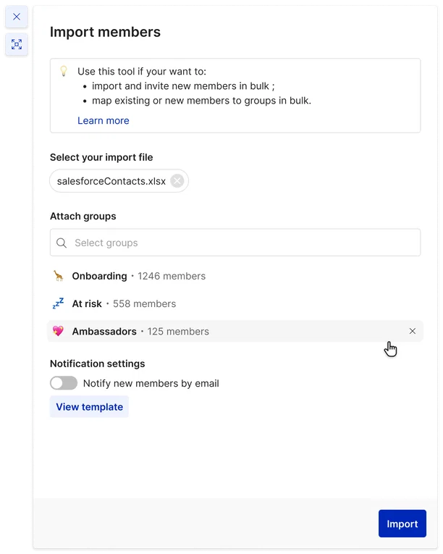Click the search magnifier icon
Image resolution: width=443 pixels, height=554 pixels.
62,243
